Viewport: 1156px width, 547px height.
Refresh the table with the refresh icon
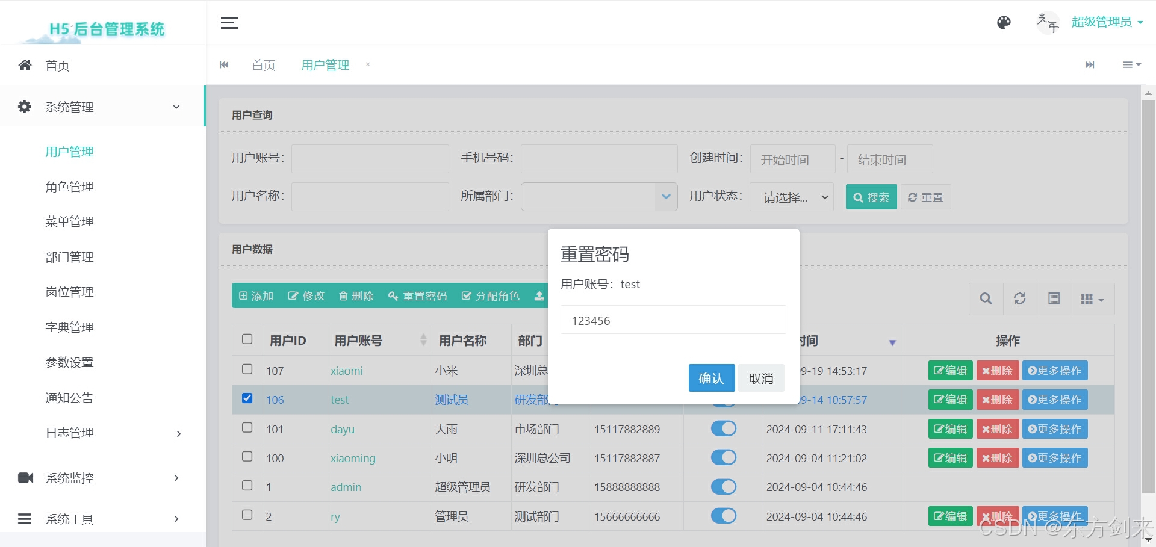point(1020,298)
